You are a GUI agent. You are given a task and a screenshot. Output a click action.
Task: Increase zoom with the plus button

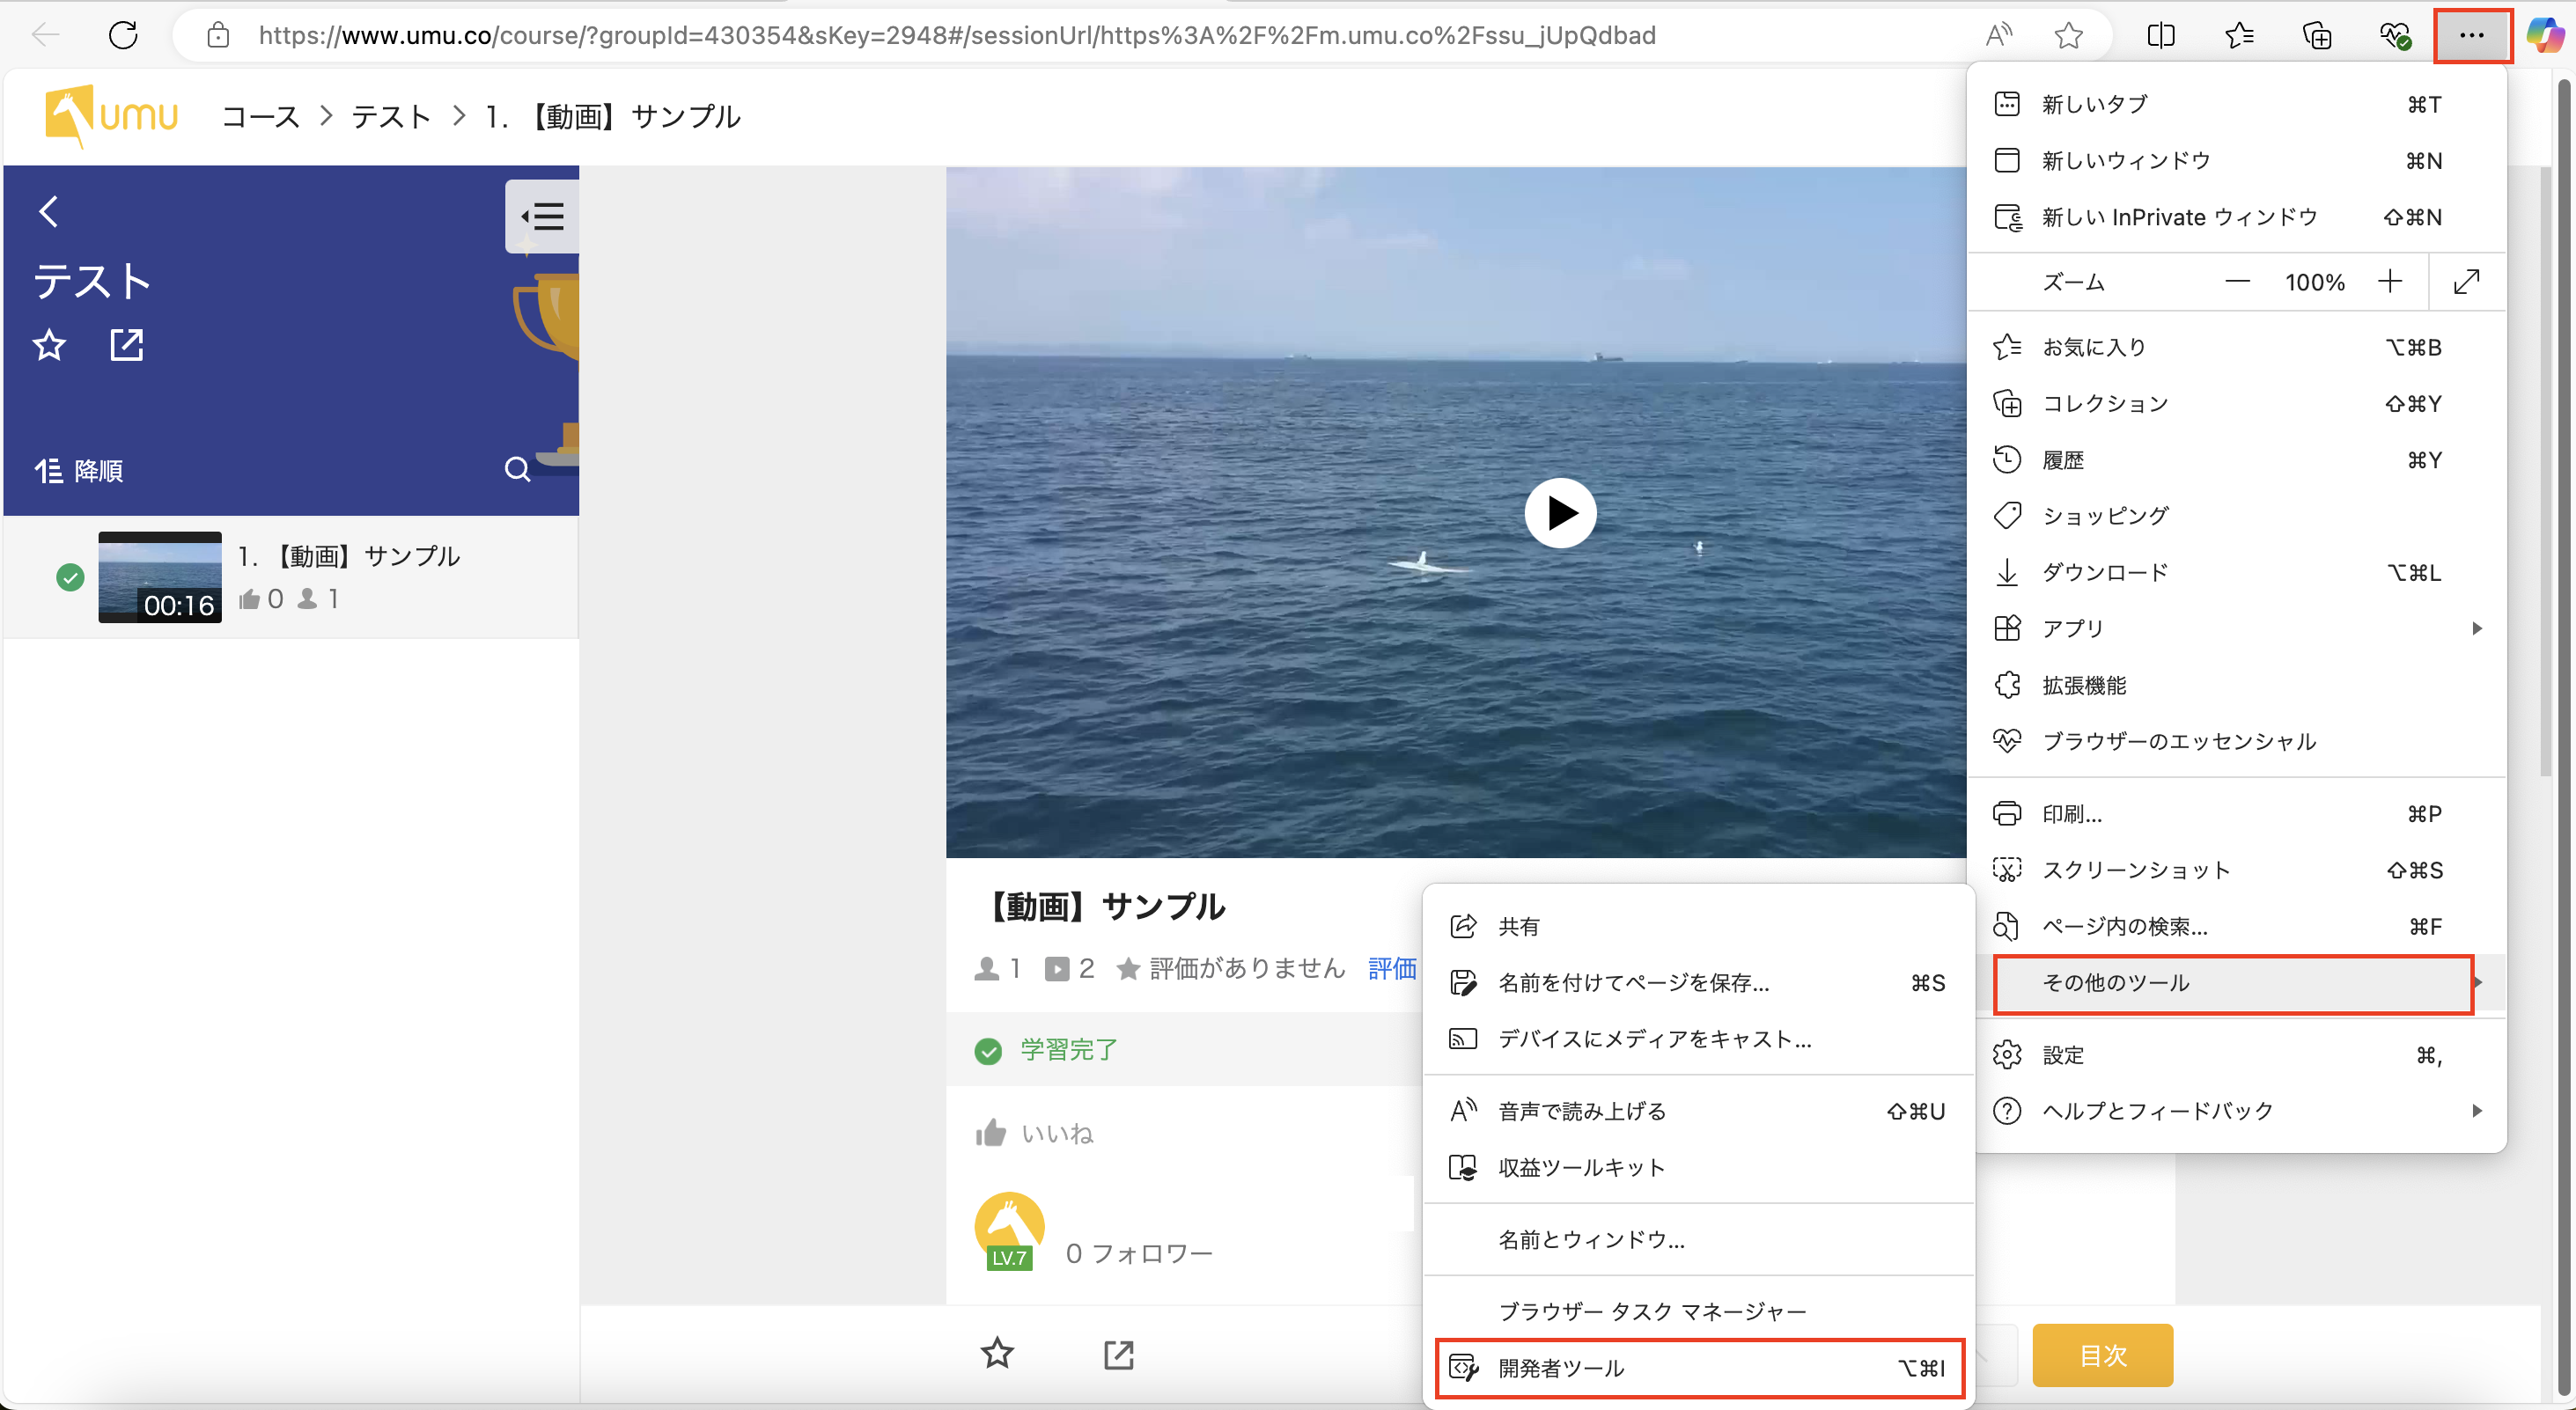tap(2390, 282)
